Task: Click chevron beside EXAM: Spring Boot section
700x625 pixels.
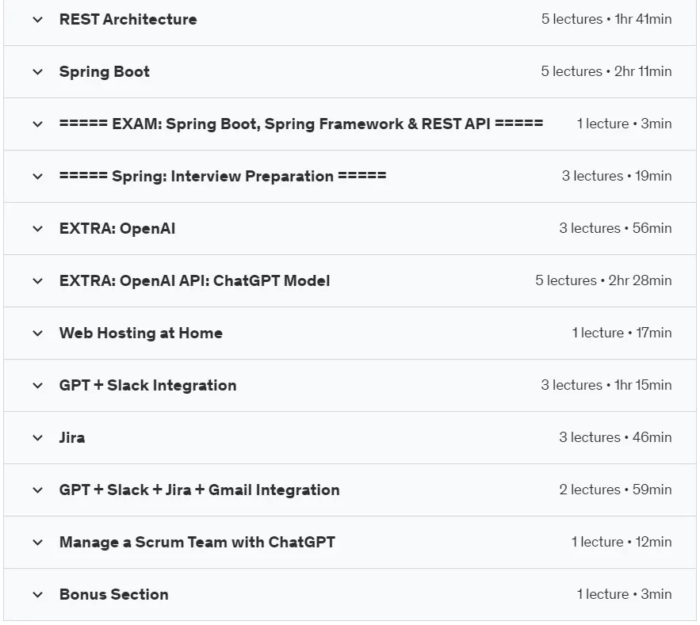Action: pos(38,124)
